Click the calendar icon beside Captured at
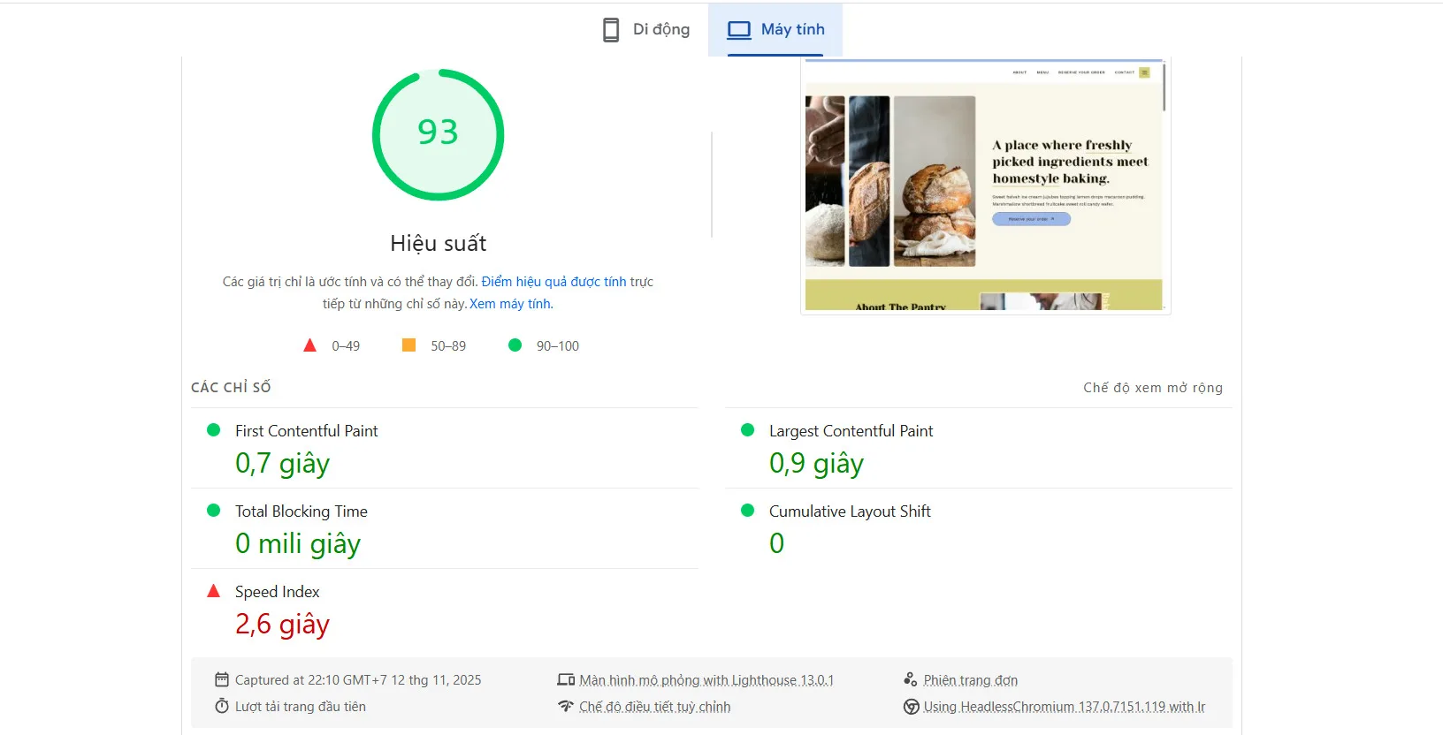 point(222,679)
